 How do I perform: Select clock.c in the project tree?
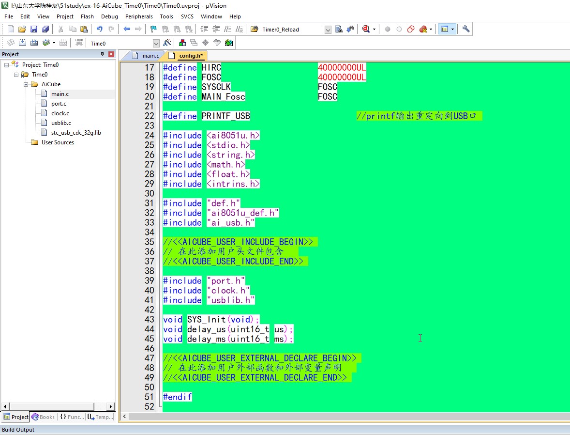point(60,113)
